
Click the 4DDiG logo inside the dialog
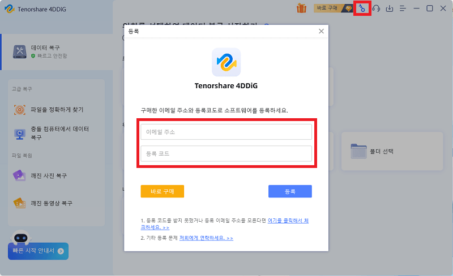click(226, 62)
